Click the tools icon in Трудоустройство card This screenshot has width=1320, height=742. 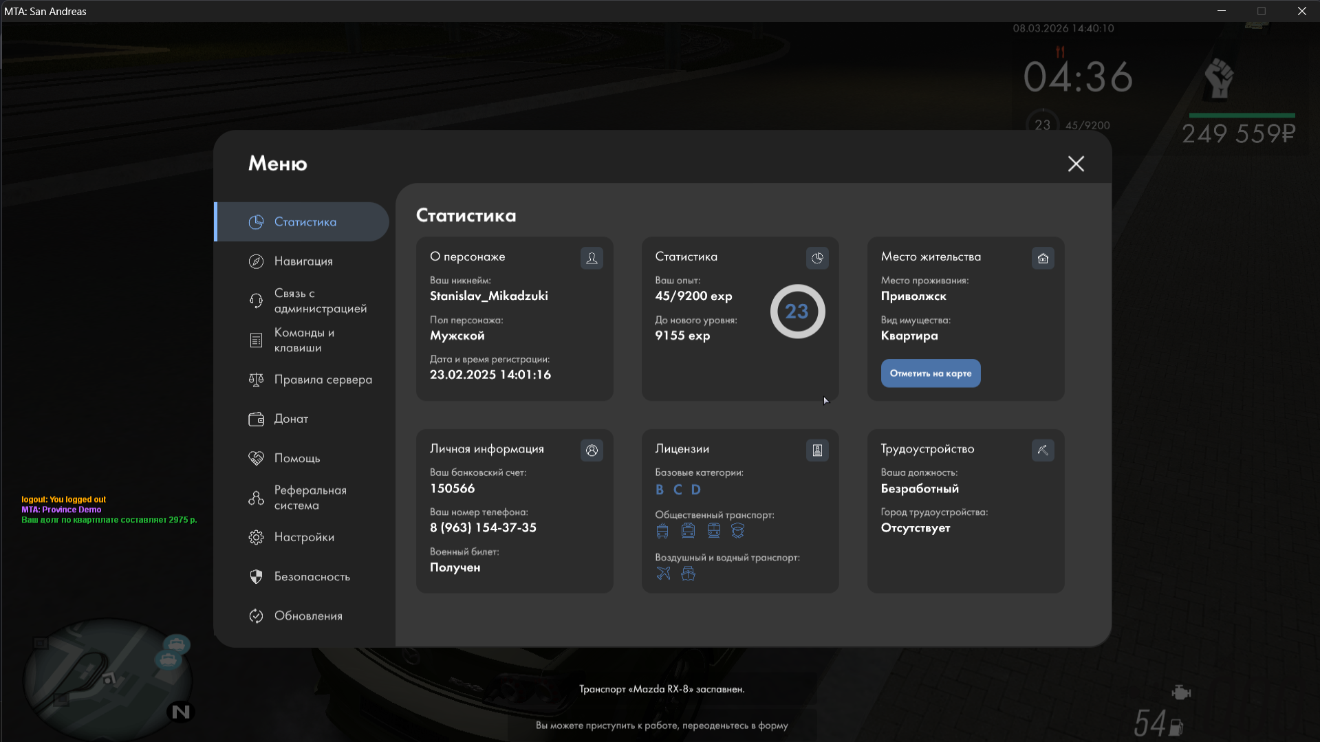click(x=1043, y=450)
